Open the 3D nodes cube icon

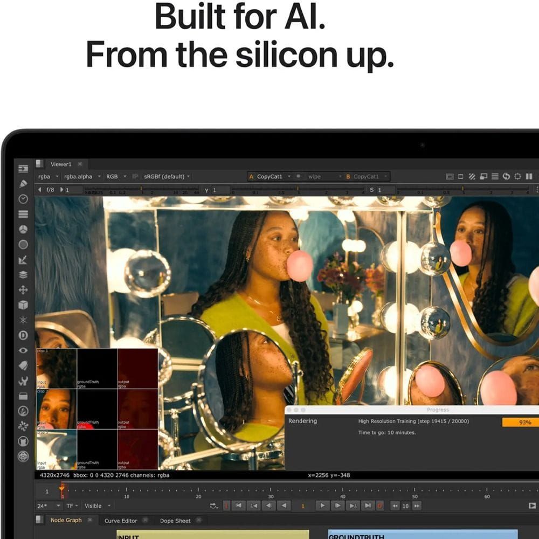pos(23,305)
